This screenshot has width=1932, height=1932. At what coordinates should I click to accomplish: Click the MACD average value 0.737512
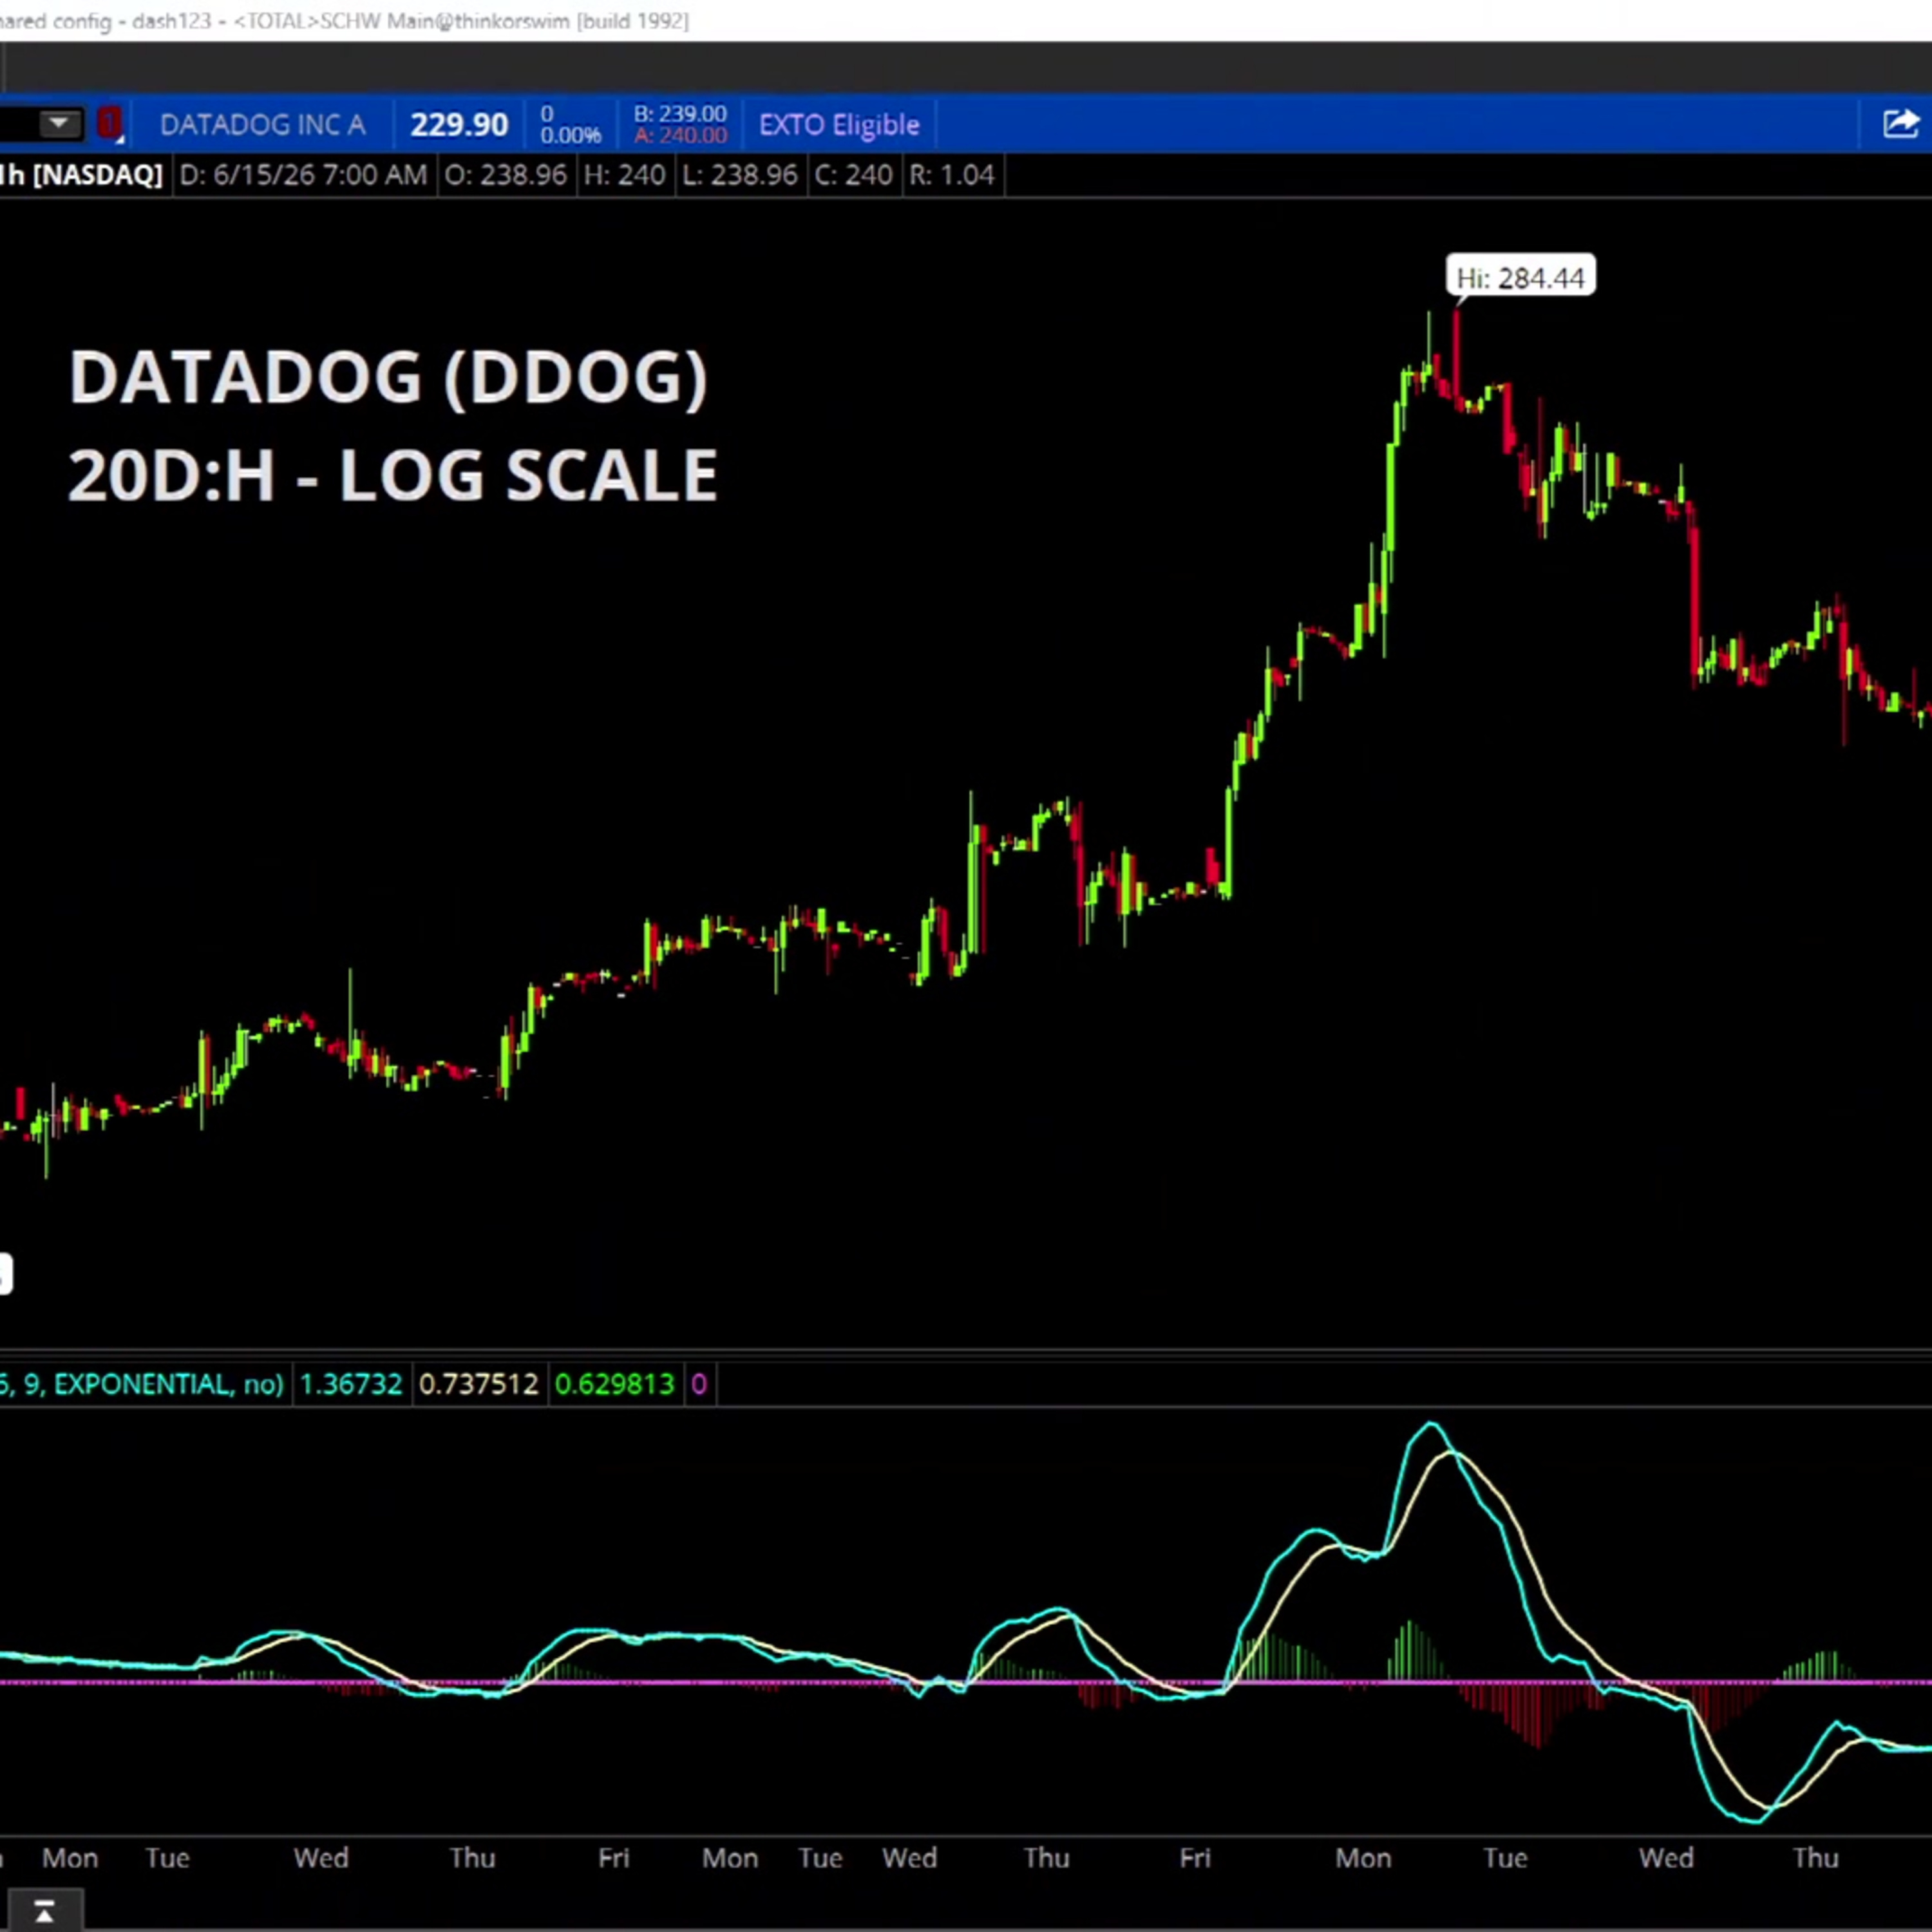click(x=479, y=1384)
